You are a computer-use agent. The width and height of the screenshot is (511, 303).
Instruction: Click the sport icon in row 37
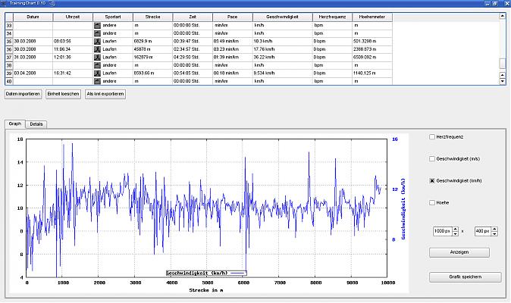(x=97, y=57)
